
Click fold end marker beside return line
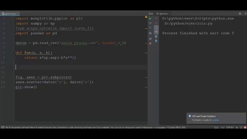[x=14, y=58]
